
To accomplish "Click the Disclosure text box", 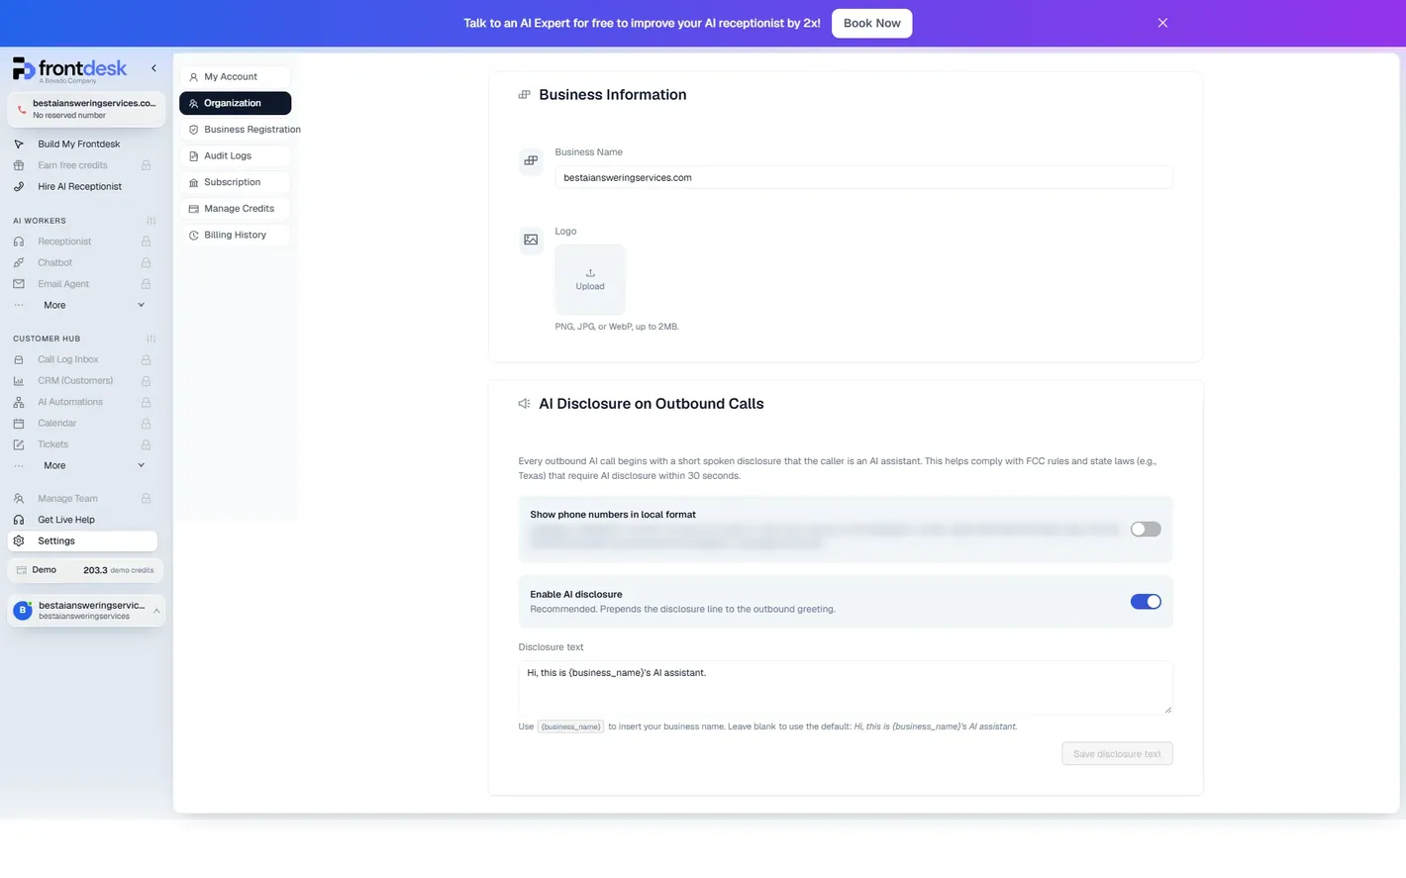I will tap(846, 687).
